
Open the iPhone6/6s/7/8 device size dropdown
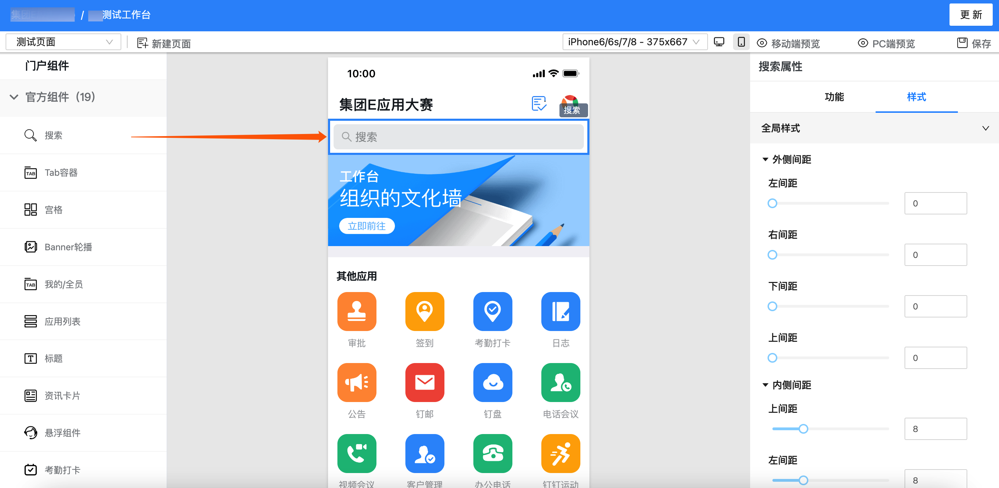[634, 42]
